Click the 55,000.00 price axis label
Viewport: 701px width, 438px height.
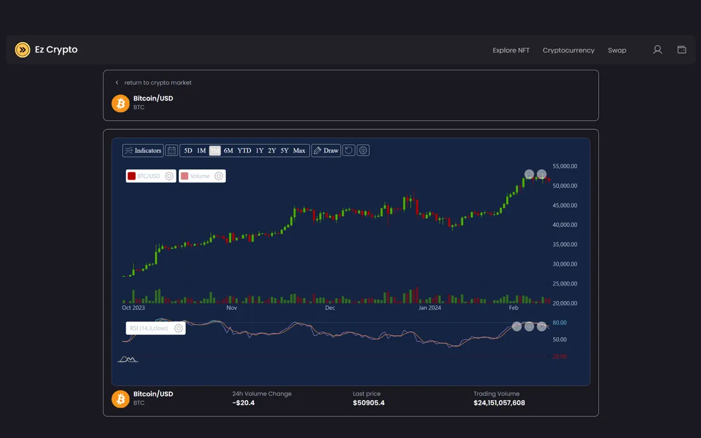tap(564, 166)
